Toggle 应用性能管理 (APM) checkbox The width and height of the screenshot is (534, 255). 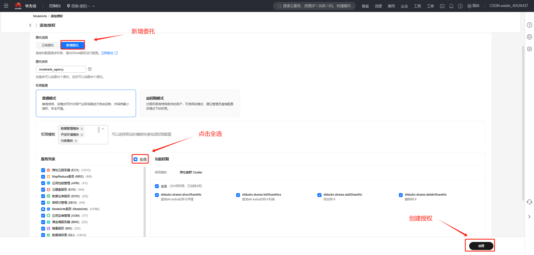[x=43, y=183]
